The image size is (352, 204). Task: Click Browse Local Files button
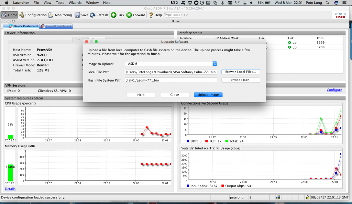(241, 72)
